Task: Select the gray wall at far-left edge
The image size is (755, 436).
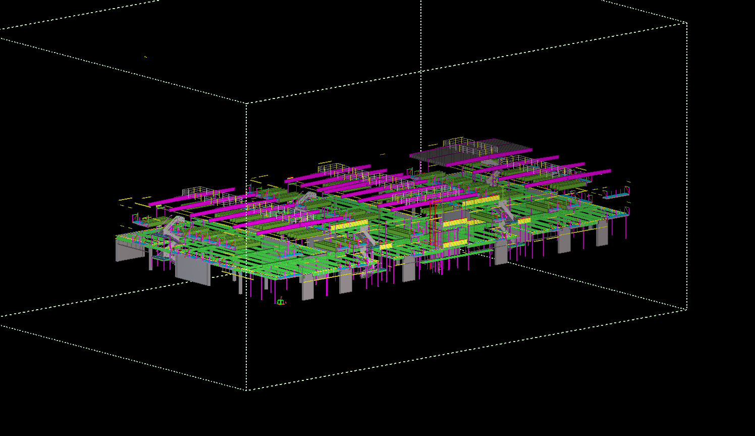Action: (x=129, y=251)
